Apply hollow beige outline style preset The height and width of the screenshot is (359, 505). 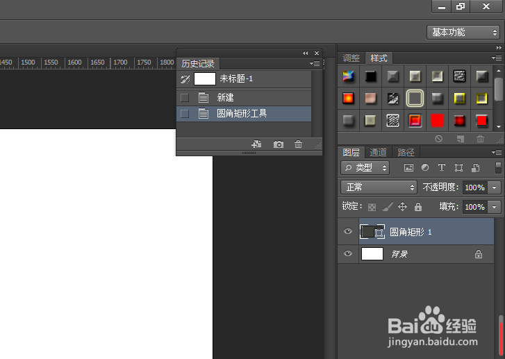[415, 98]
